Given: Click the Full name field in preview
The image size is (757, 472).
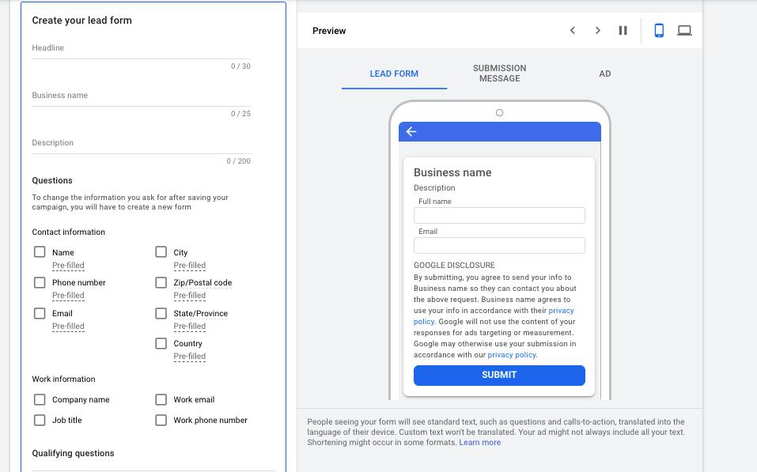Looking at the screenshot, I should [x=499, y=215].
